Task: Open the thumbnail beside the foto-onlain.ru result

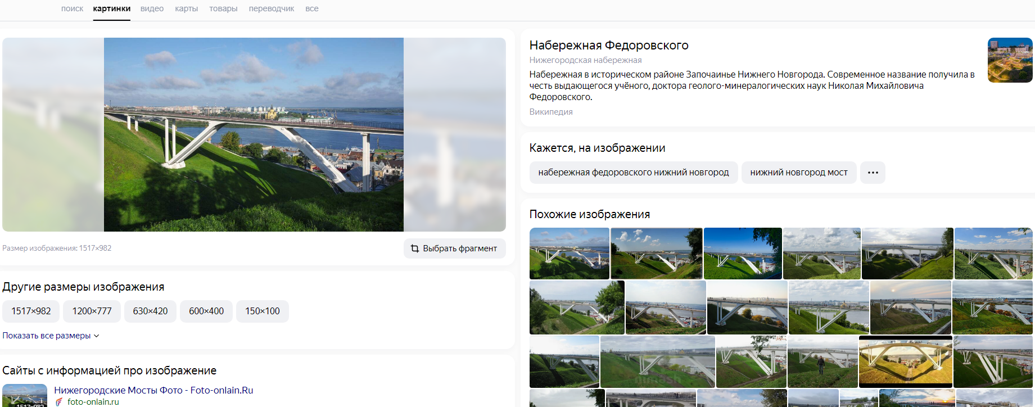Action: [25, 395]
